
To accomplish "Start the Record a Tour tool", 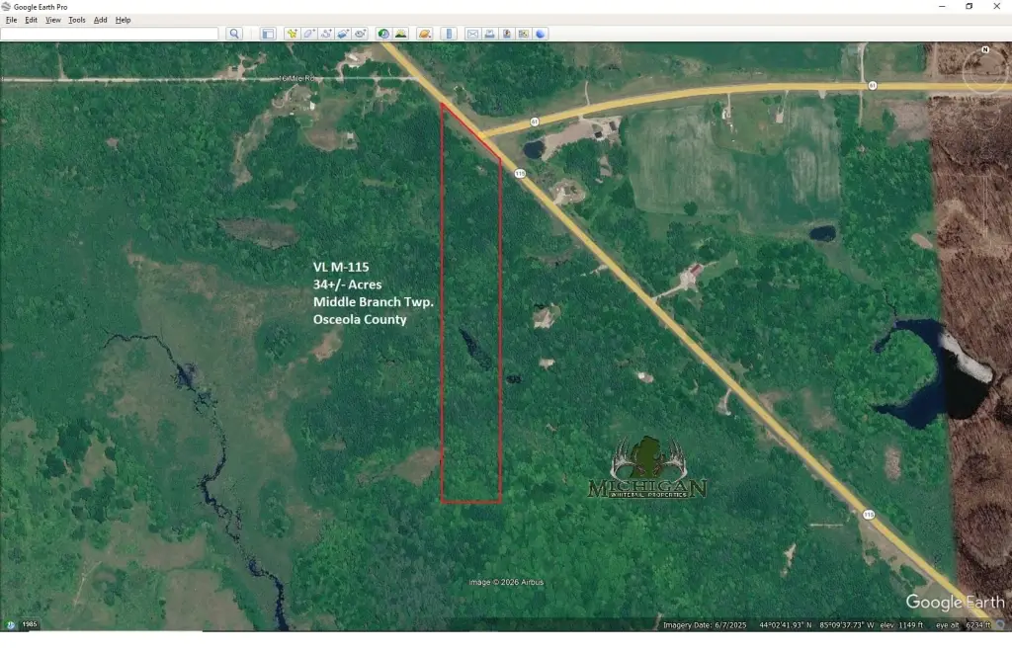I will point(360,34).
